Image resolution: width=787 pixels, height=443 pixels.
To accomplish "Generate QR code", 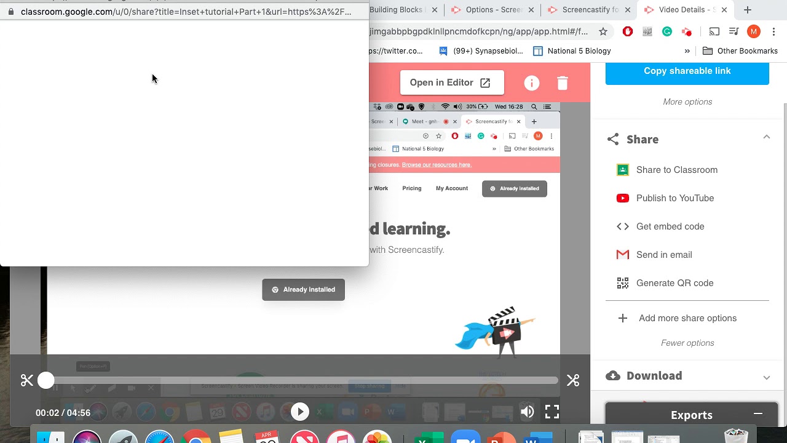I will point(674,283).
